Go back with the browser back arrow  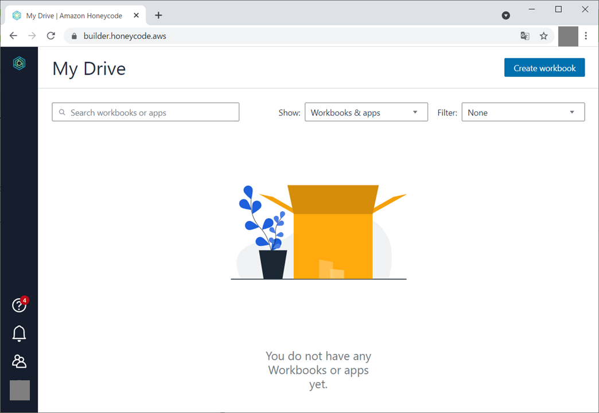tap(13, 36)
